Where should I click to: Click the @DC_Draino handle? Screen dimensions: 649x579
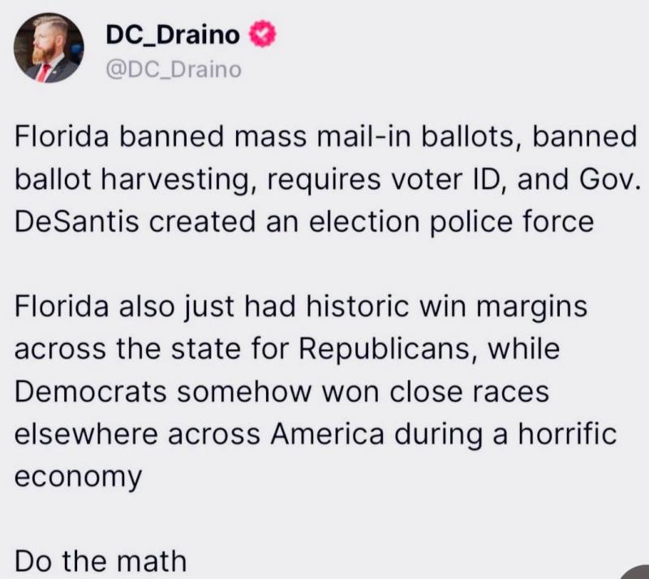point(174,69)
